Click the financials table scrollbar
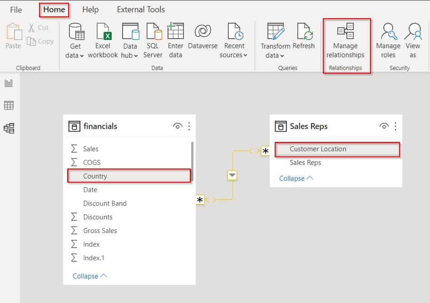The image size is (430, 303). pos(192,161)
